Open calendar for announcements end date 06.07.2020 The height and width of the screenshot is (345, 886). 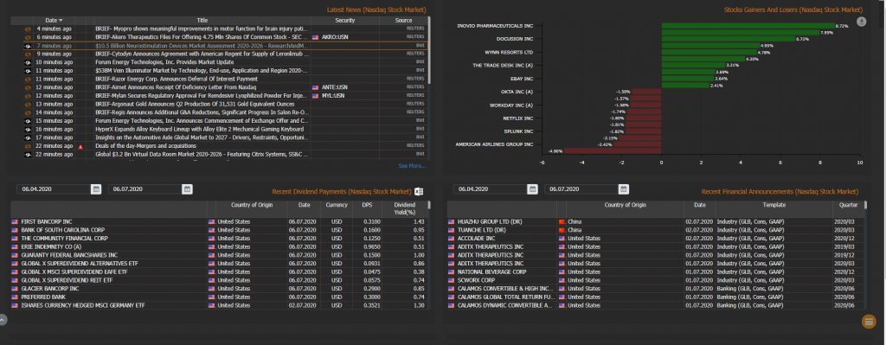coord(623,189)
